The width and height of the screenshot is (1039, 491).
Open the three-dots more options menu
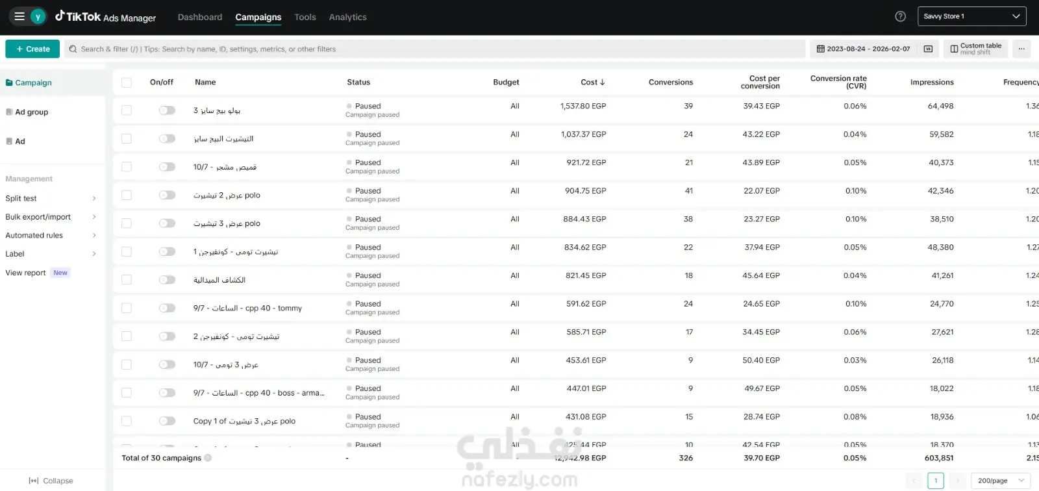tap(1021, 49)
